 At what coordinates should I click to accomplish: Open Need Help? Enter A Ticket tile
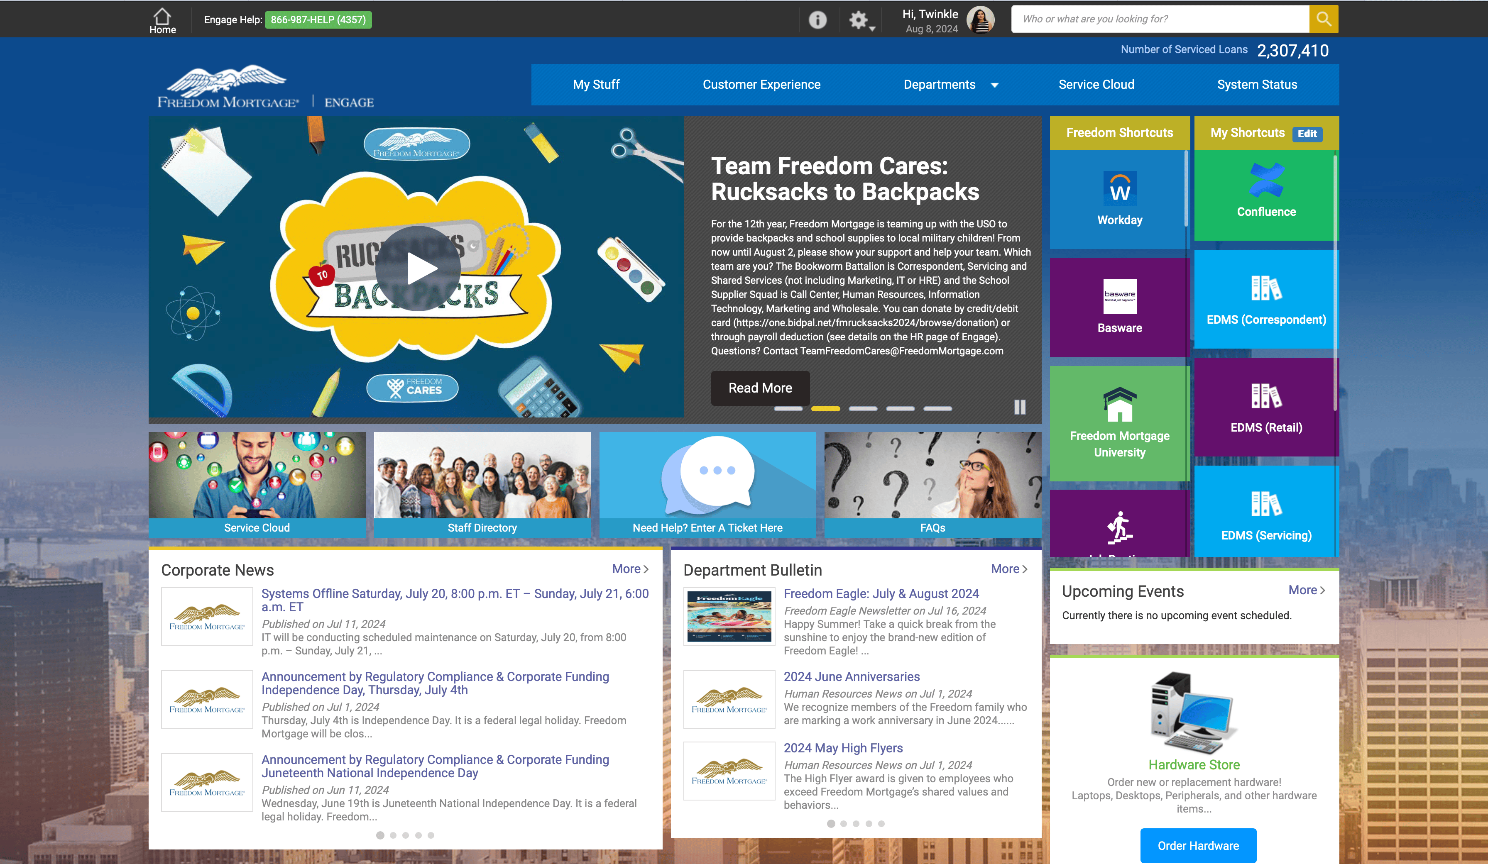707,485
